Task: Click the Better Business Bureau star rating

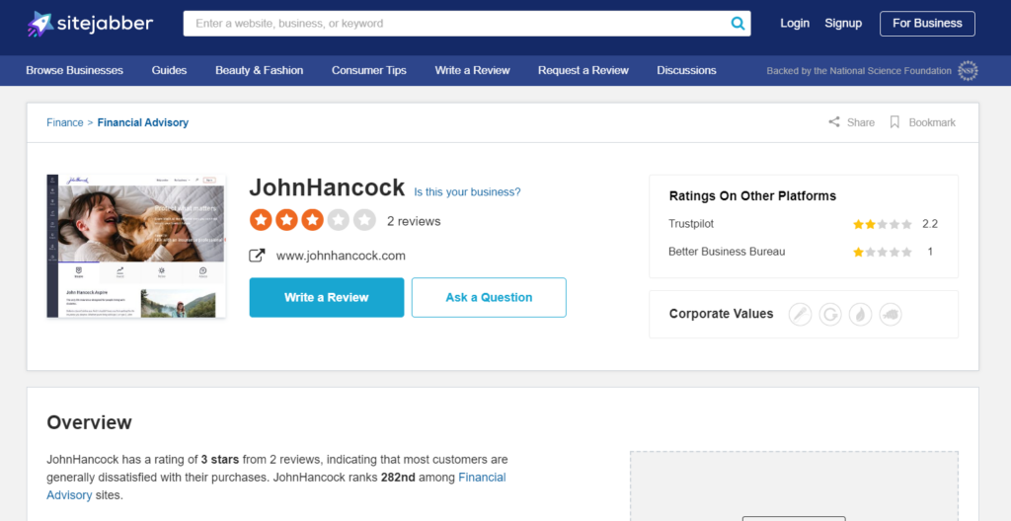Action: pyautogui.click(x=882, y=253)
